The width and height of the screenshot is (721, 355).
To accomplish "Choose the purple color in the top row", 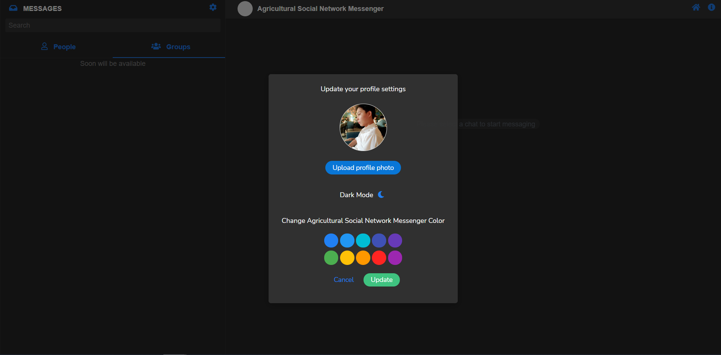I will [395, 240].
